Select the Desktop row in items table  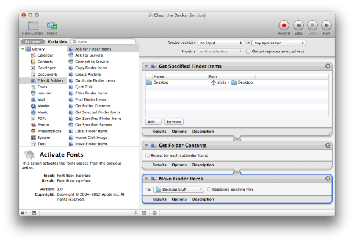[x=237, y=82]
